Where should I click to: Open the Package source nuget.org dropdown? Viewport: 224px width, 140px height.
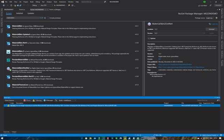(x=210, y=18)
